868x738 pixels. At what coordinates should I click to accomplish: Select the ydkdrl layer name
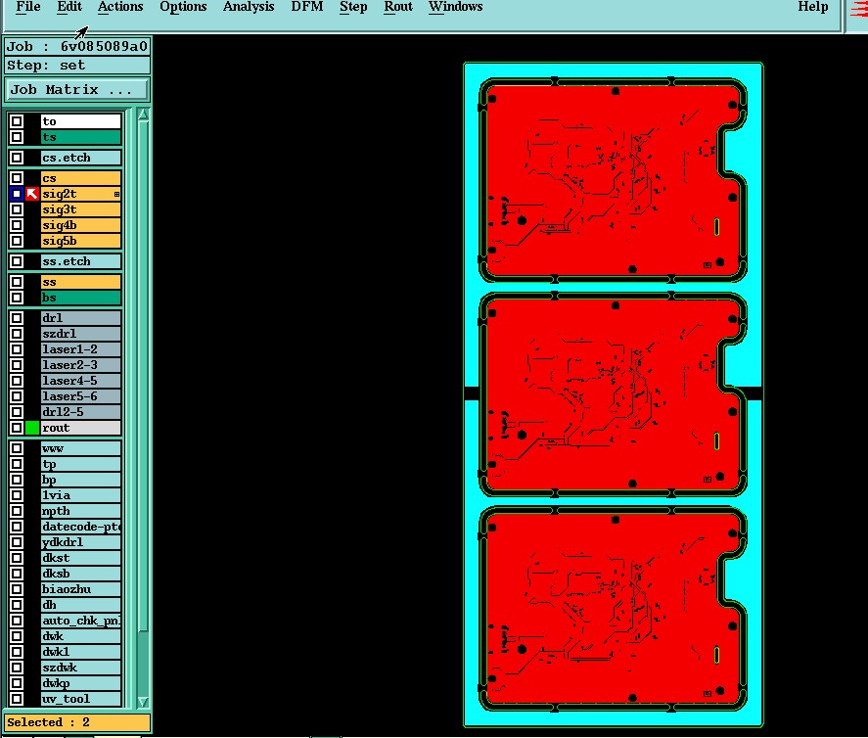coord(81,542)
